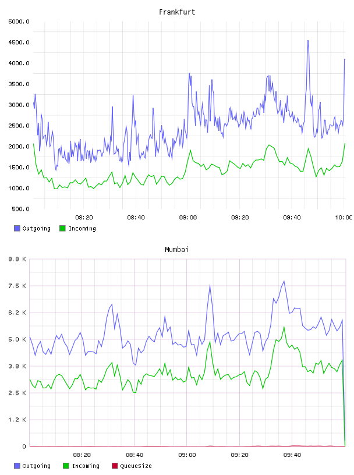The image size is (354, 475).
Task: Click the 1500.0 y-axis label in Frankfurt
Action: tap(19, 168)
